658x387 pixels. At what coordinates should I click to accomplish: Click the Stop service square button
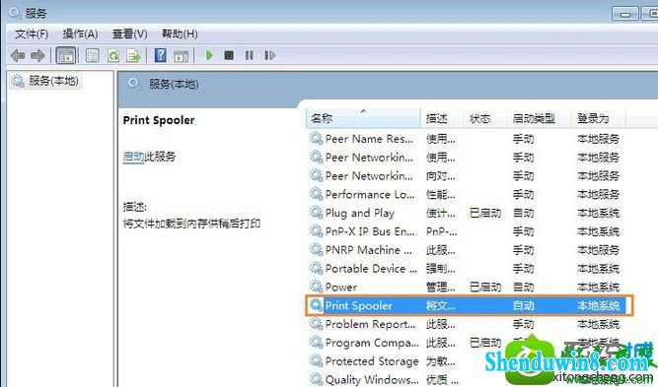229,55
